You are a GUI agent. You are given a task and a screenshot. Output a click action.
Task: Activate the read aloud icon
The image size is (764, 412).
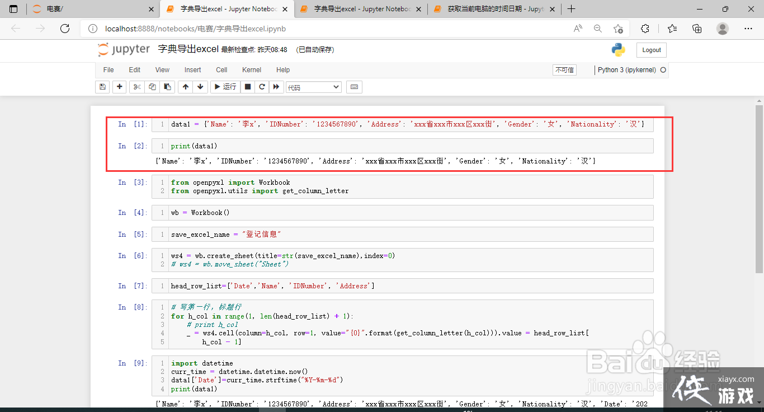(578, 29)
